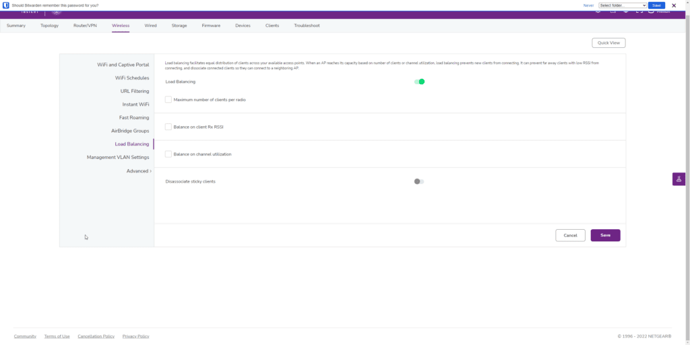
Task: Select WiFi and Captive Portal in sidebar
Action: [123, 65]
